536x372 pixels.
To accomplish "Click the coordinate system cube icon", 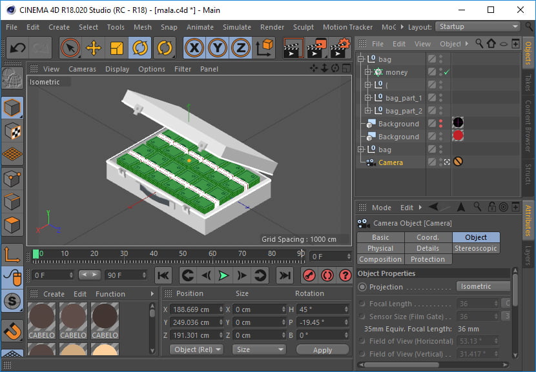I will 265,47.
